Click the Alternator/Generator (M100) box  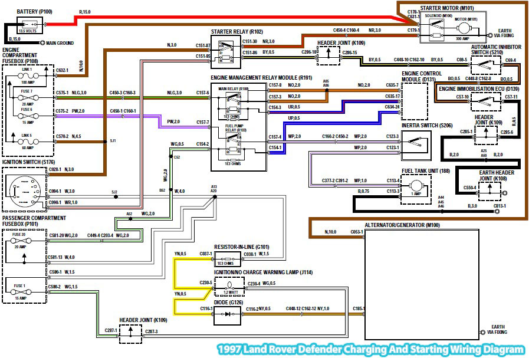click(x=422, y=284)
